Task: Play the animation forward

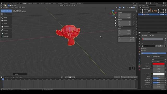Action: pos(71,77)
